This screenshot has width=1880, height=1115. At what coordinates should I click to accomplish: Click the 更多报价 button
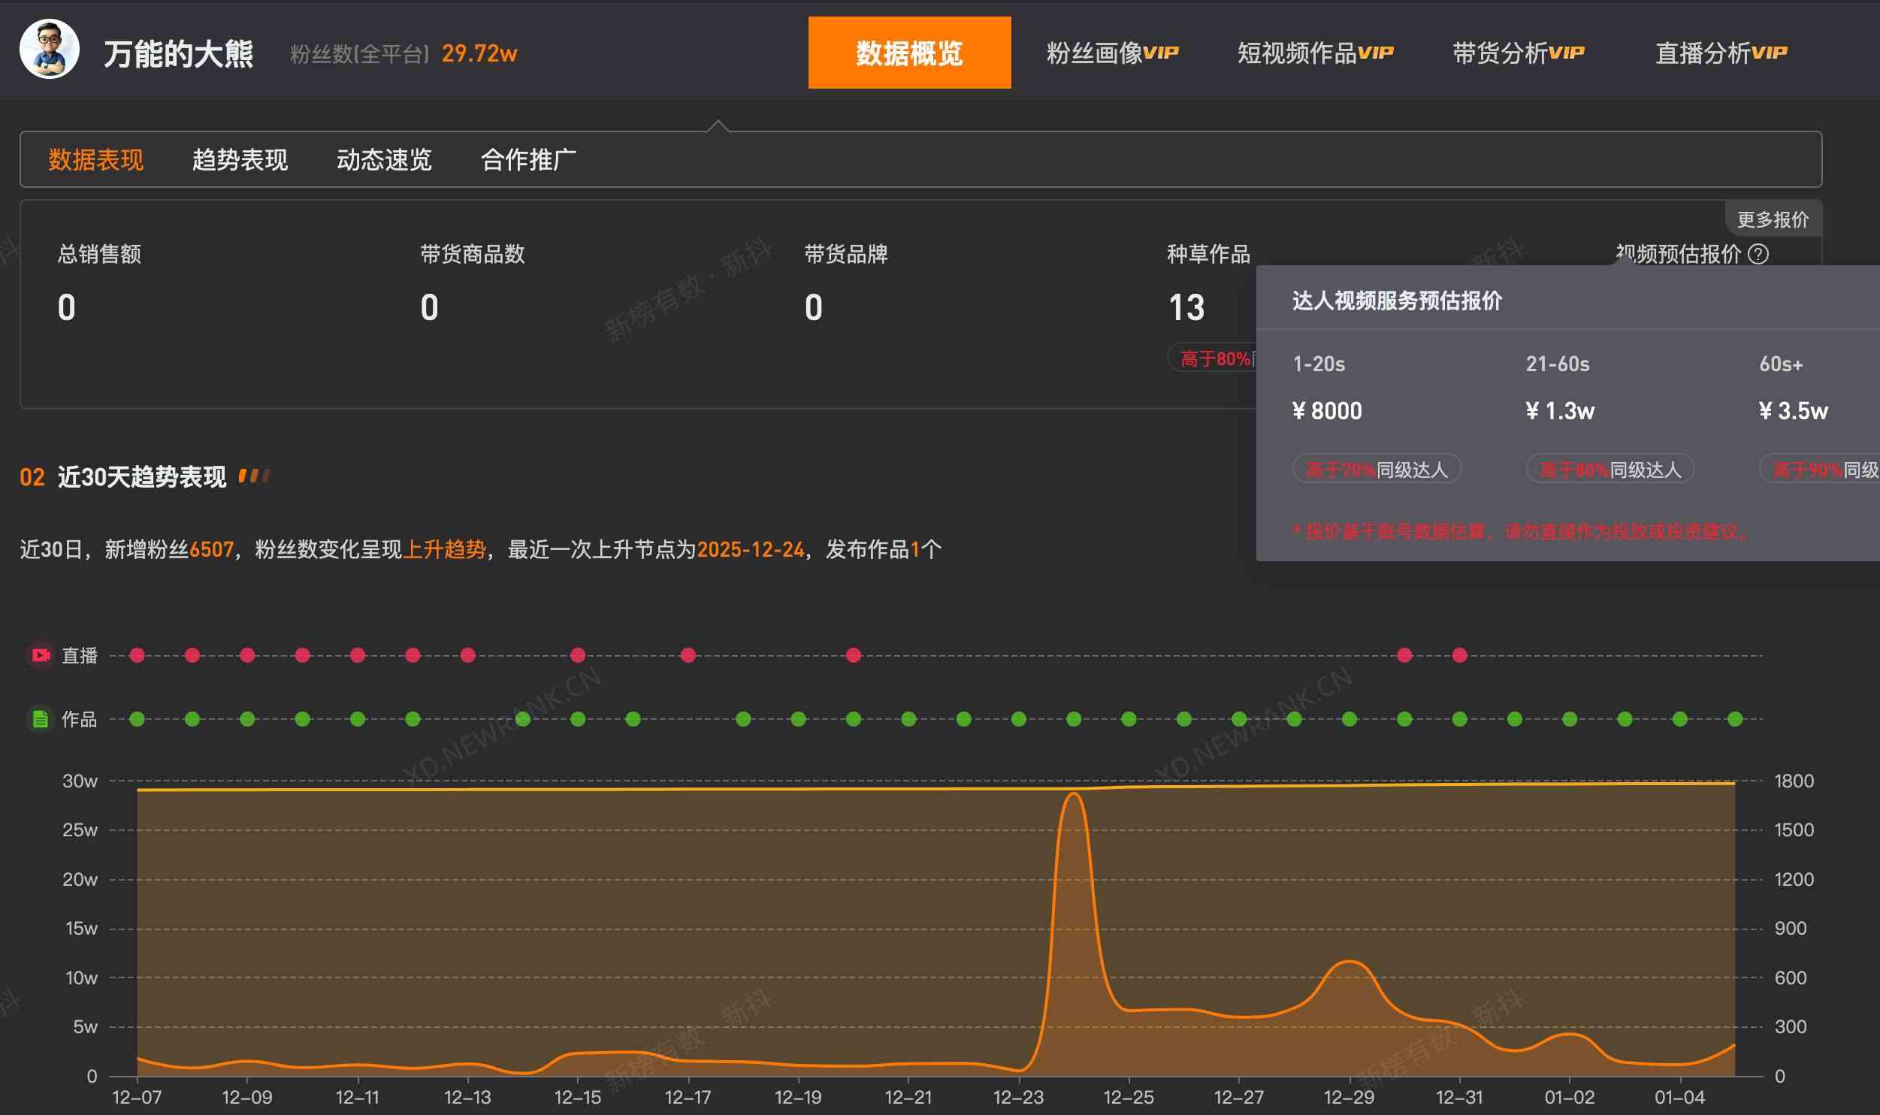click(1773, 219)
